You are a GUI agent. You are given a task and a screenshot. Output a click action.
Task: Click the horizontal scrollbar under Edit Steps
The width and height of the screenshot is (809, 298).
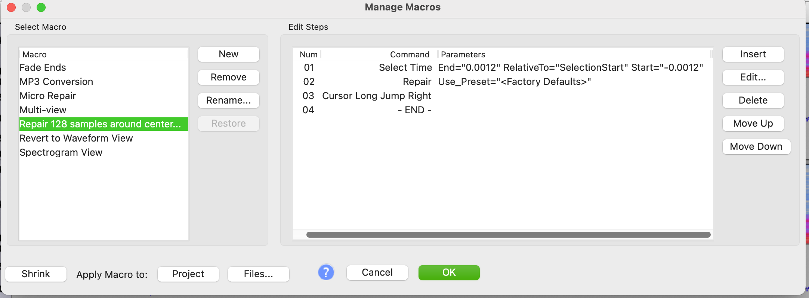508,235
